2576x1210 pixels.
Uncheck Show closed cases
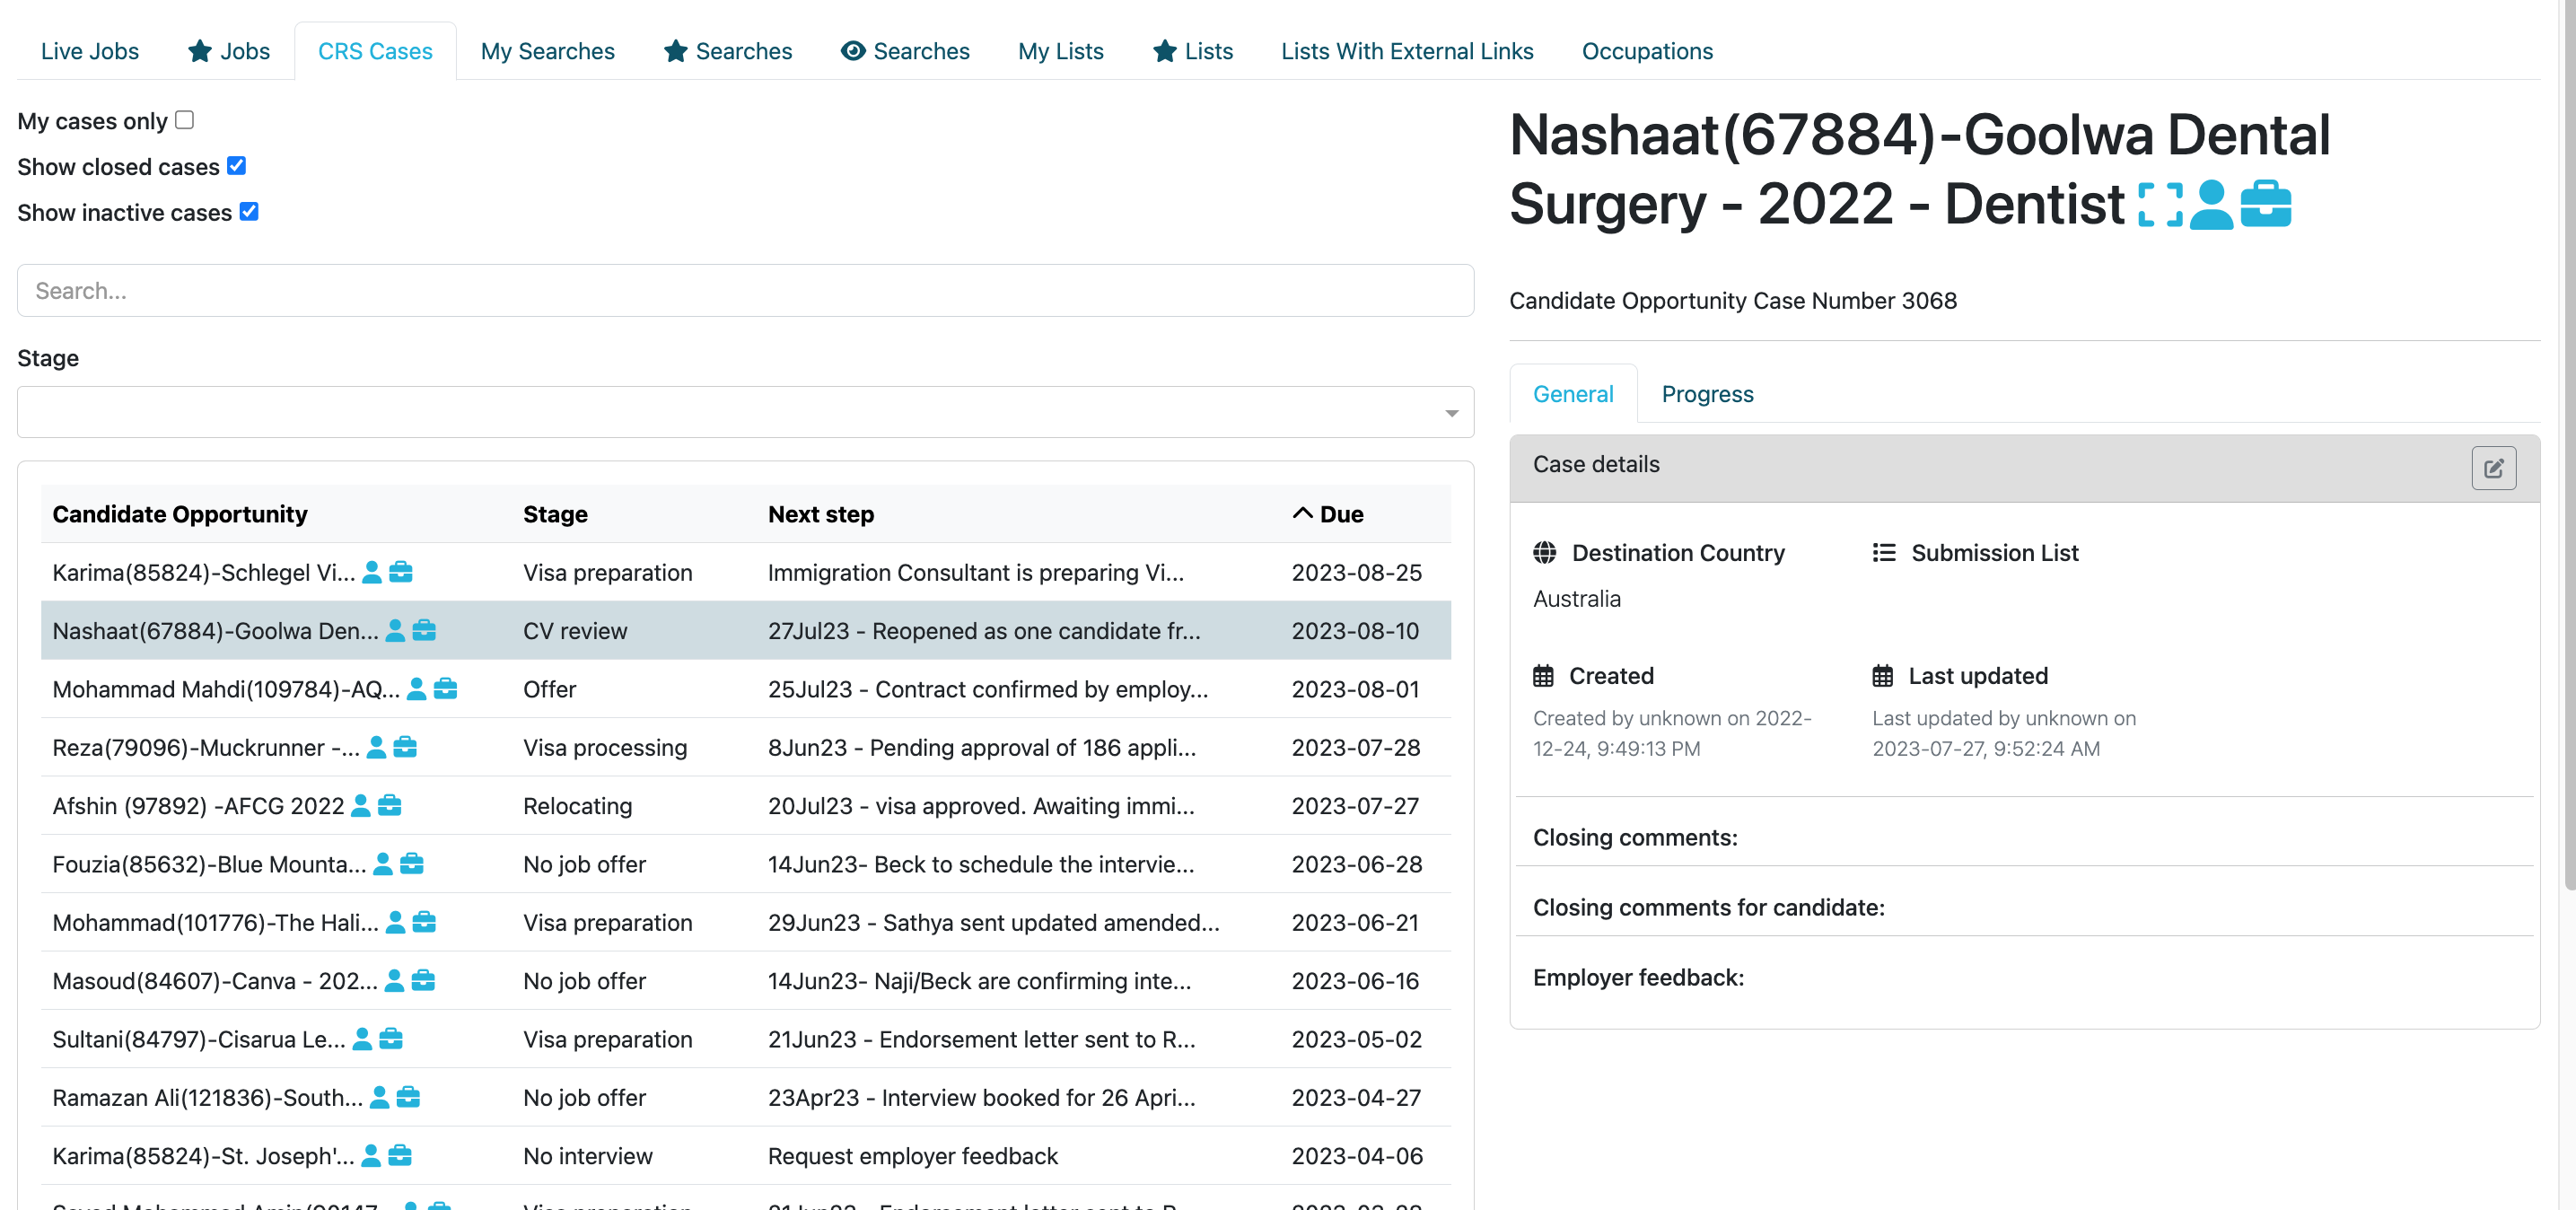pyautogui.click(x=236, y=166)
